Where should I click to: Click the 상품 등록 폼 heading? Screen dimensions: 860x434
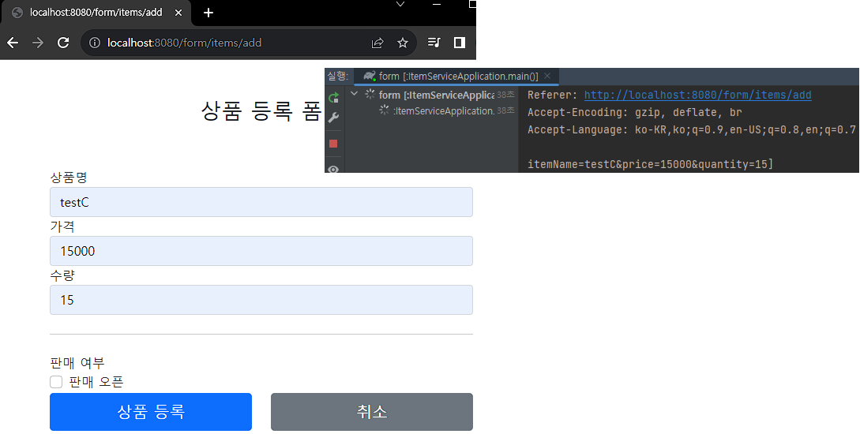(x=261, y=111)
